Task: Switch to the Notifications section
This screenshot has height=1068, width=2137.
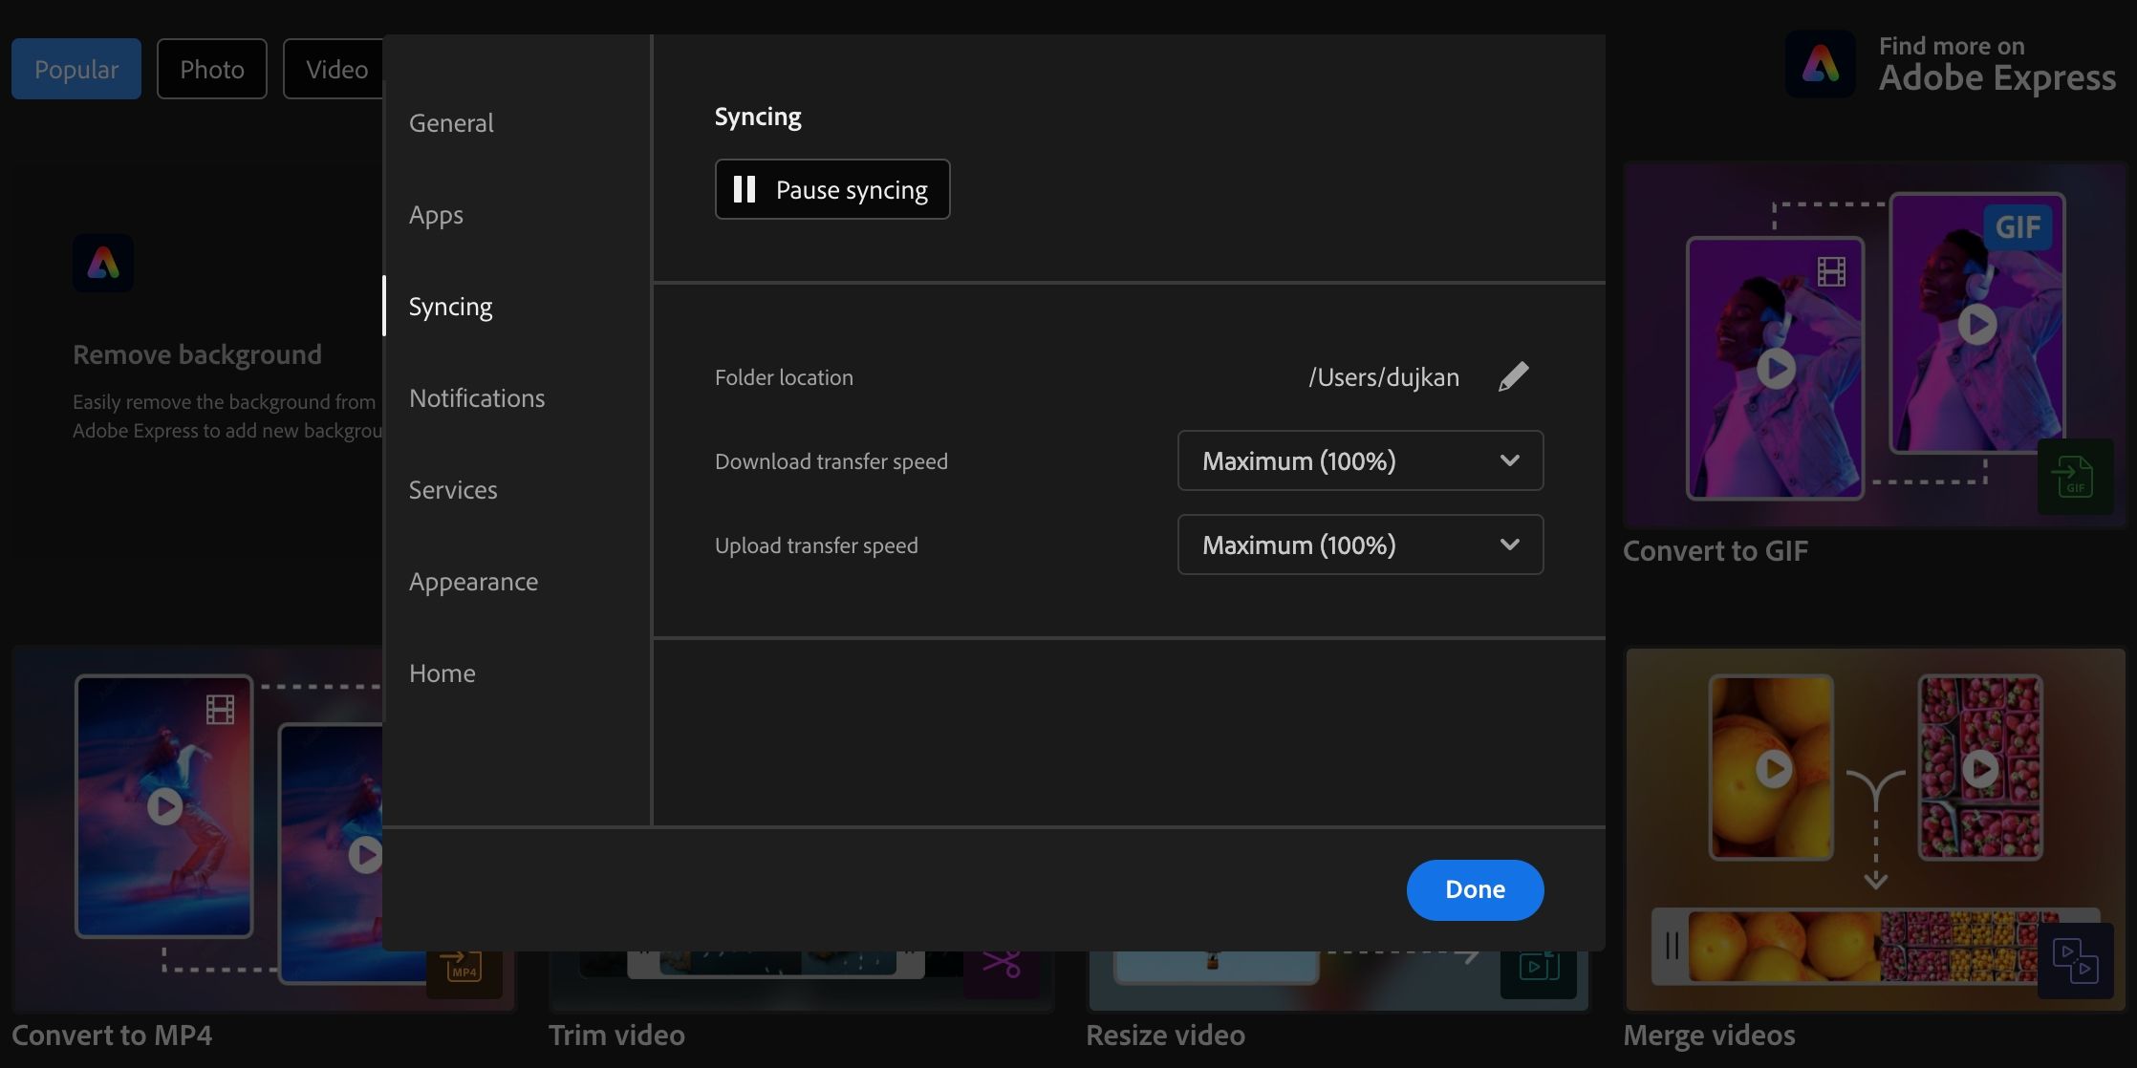Action: click(x=477, y=397)
